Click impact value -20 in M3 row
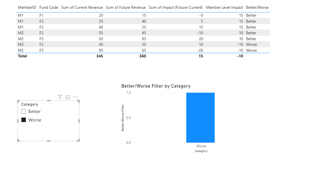 coord(200,50)
